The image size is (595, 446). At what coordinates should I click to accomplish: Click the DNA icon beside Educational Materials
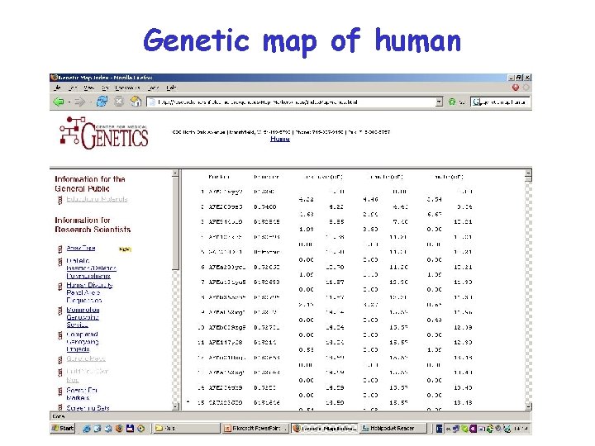point(59,200)
